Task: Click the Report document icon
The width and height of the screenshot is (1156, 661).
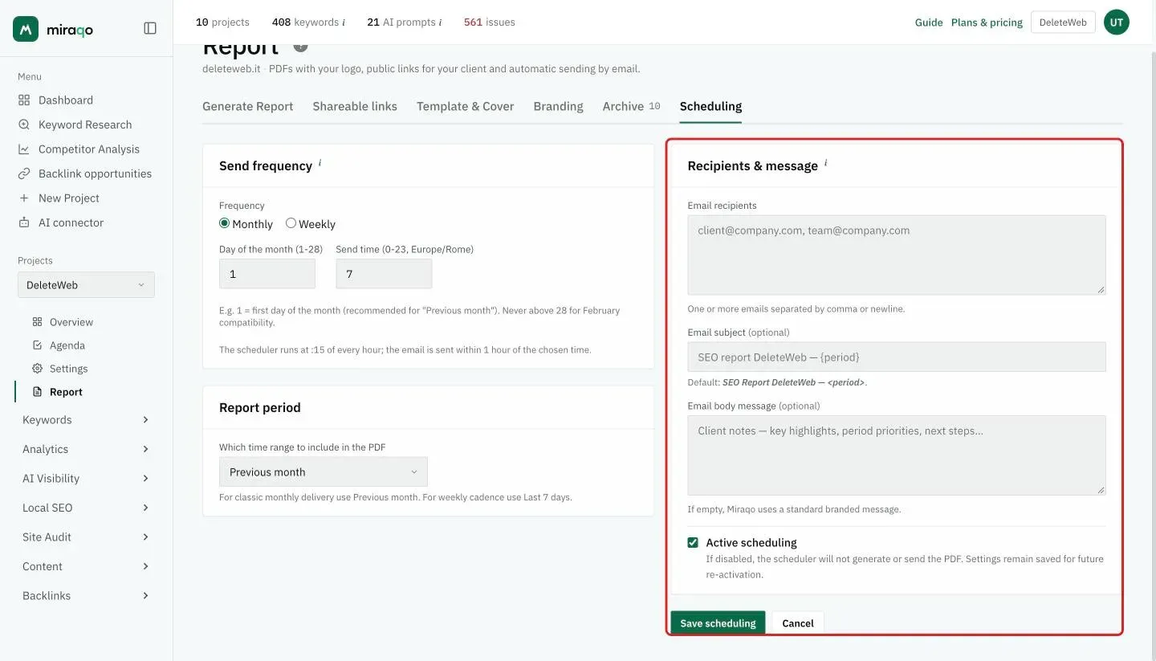Action: [x=37, y=392]
